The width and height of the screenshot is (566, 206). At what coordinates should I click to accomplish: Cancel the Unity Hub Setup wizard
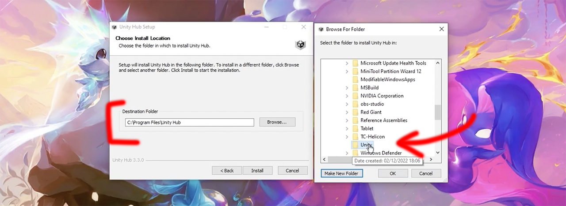(x=292, y=170)
